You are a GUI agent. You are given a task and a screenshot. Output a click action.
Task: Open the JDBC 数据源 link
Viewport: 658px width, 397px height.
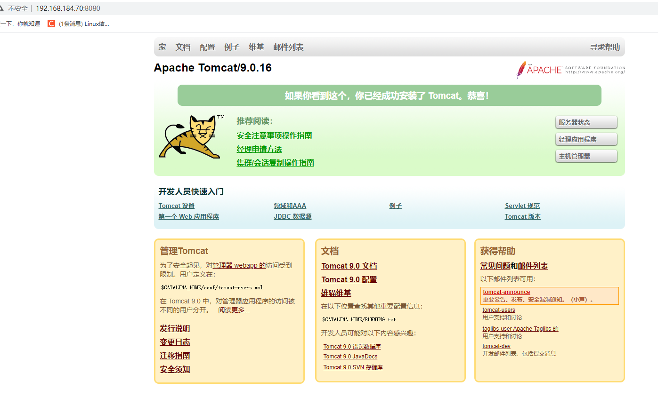(x=292, y=216)
